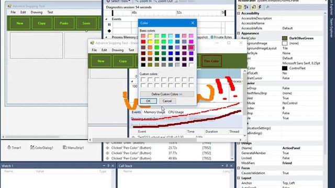
Task: Confirm the color with OK button
Action: pos(148,101)
